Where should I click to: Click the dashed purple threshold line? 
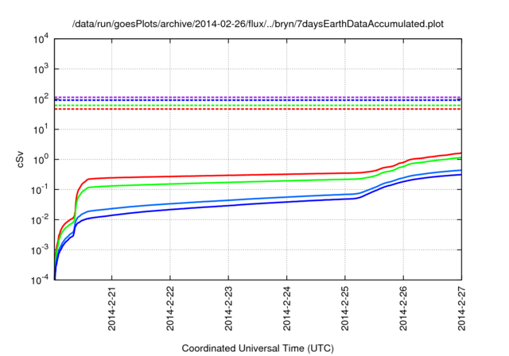(x=258, y=97)
